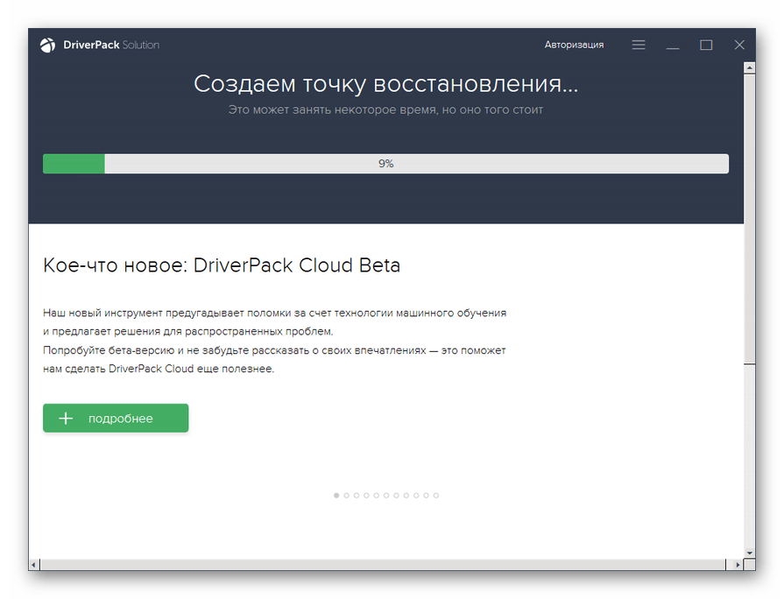
Task: Maximize the DriverPack window
Action: pyautogui.click(x=706, y=45)
